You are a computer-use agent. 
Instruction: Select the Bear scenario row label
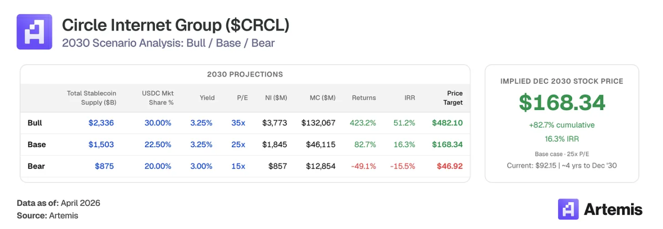tap(35, 166)
